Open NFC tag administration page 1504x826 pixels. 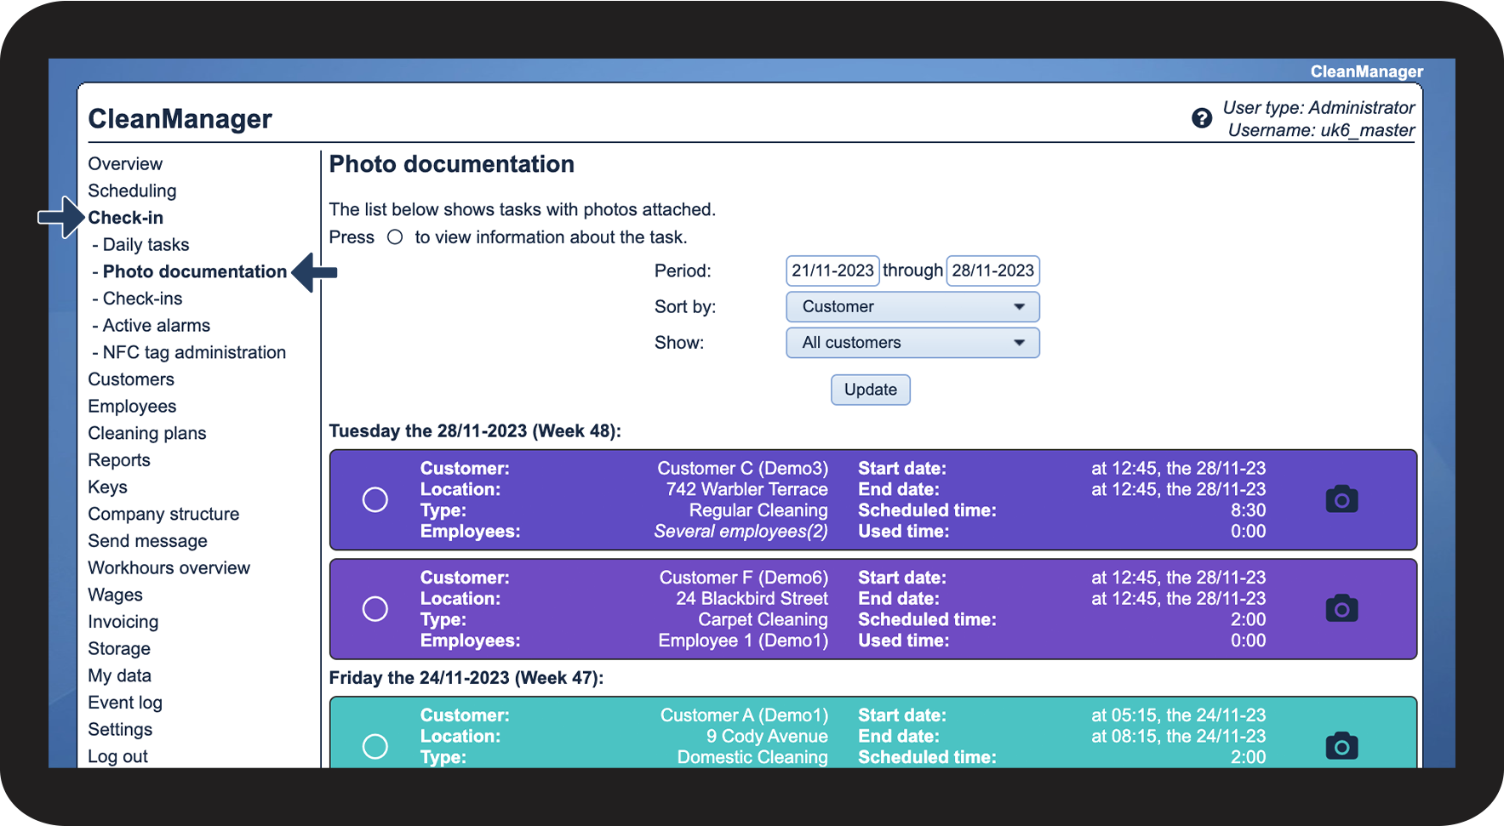tap(194, 352)
